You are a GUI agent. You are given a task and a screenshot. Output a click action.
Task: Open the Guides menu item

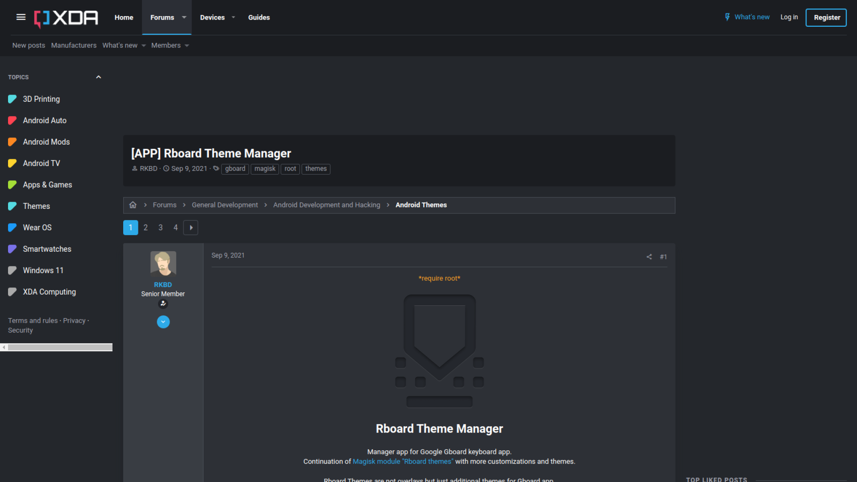tap(259, 17)
